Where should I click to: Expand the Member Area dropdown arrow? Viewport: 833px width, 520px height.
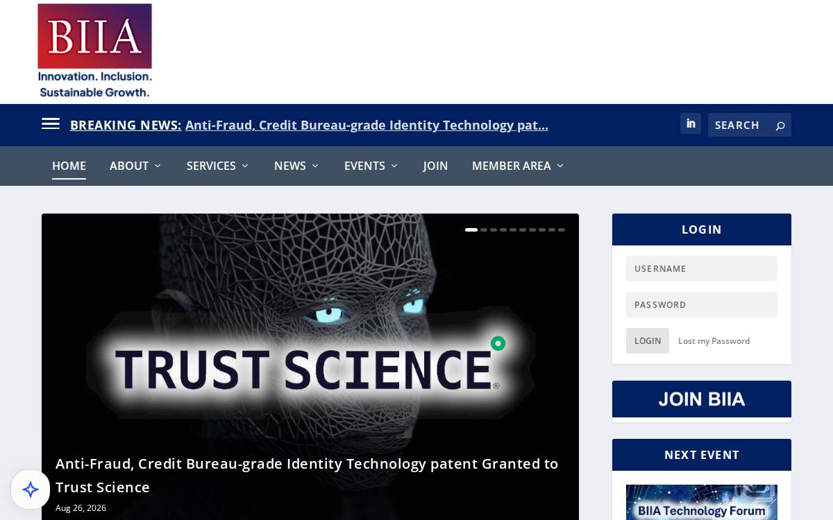pos(560,166)
